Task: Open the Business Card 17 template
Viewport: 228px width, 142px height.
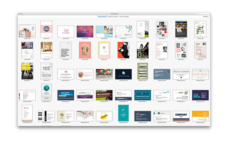Action: [181, 95]
